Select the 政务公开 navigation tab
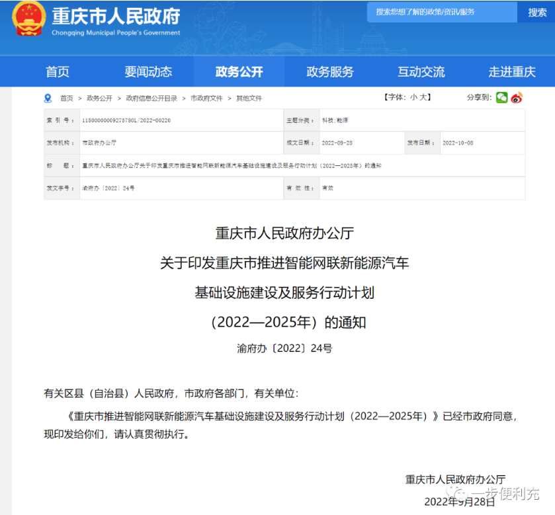The width and height of the screenshot is (555, 515). click(x=239, y=72)
